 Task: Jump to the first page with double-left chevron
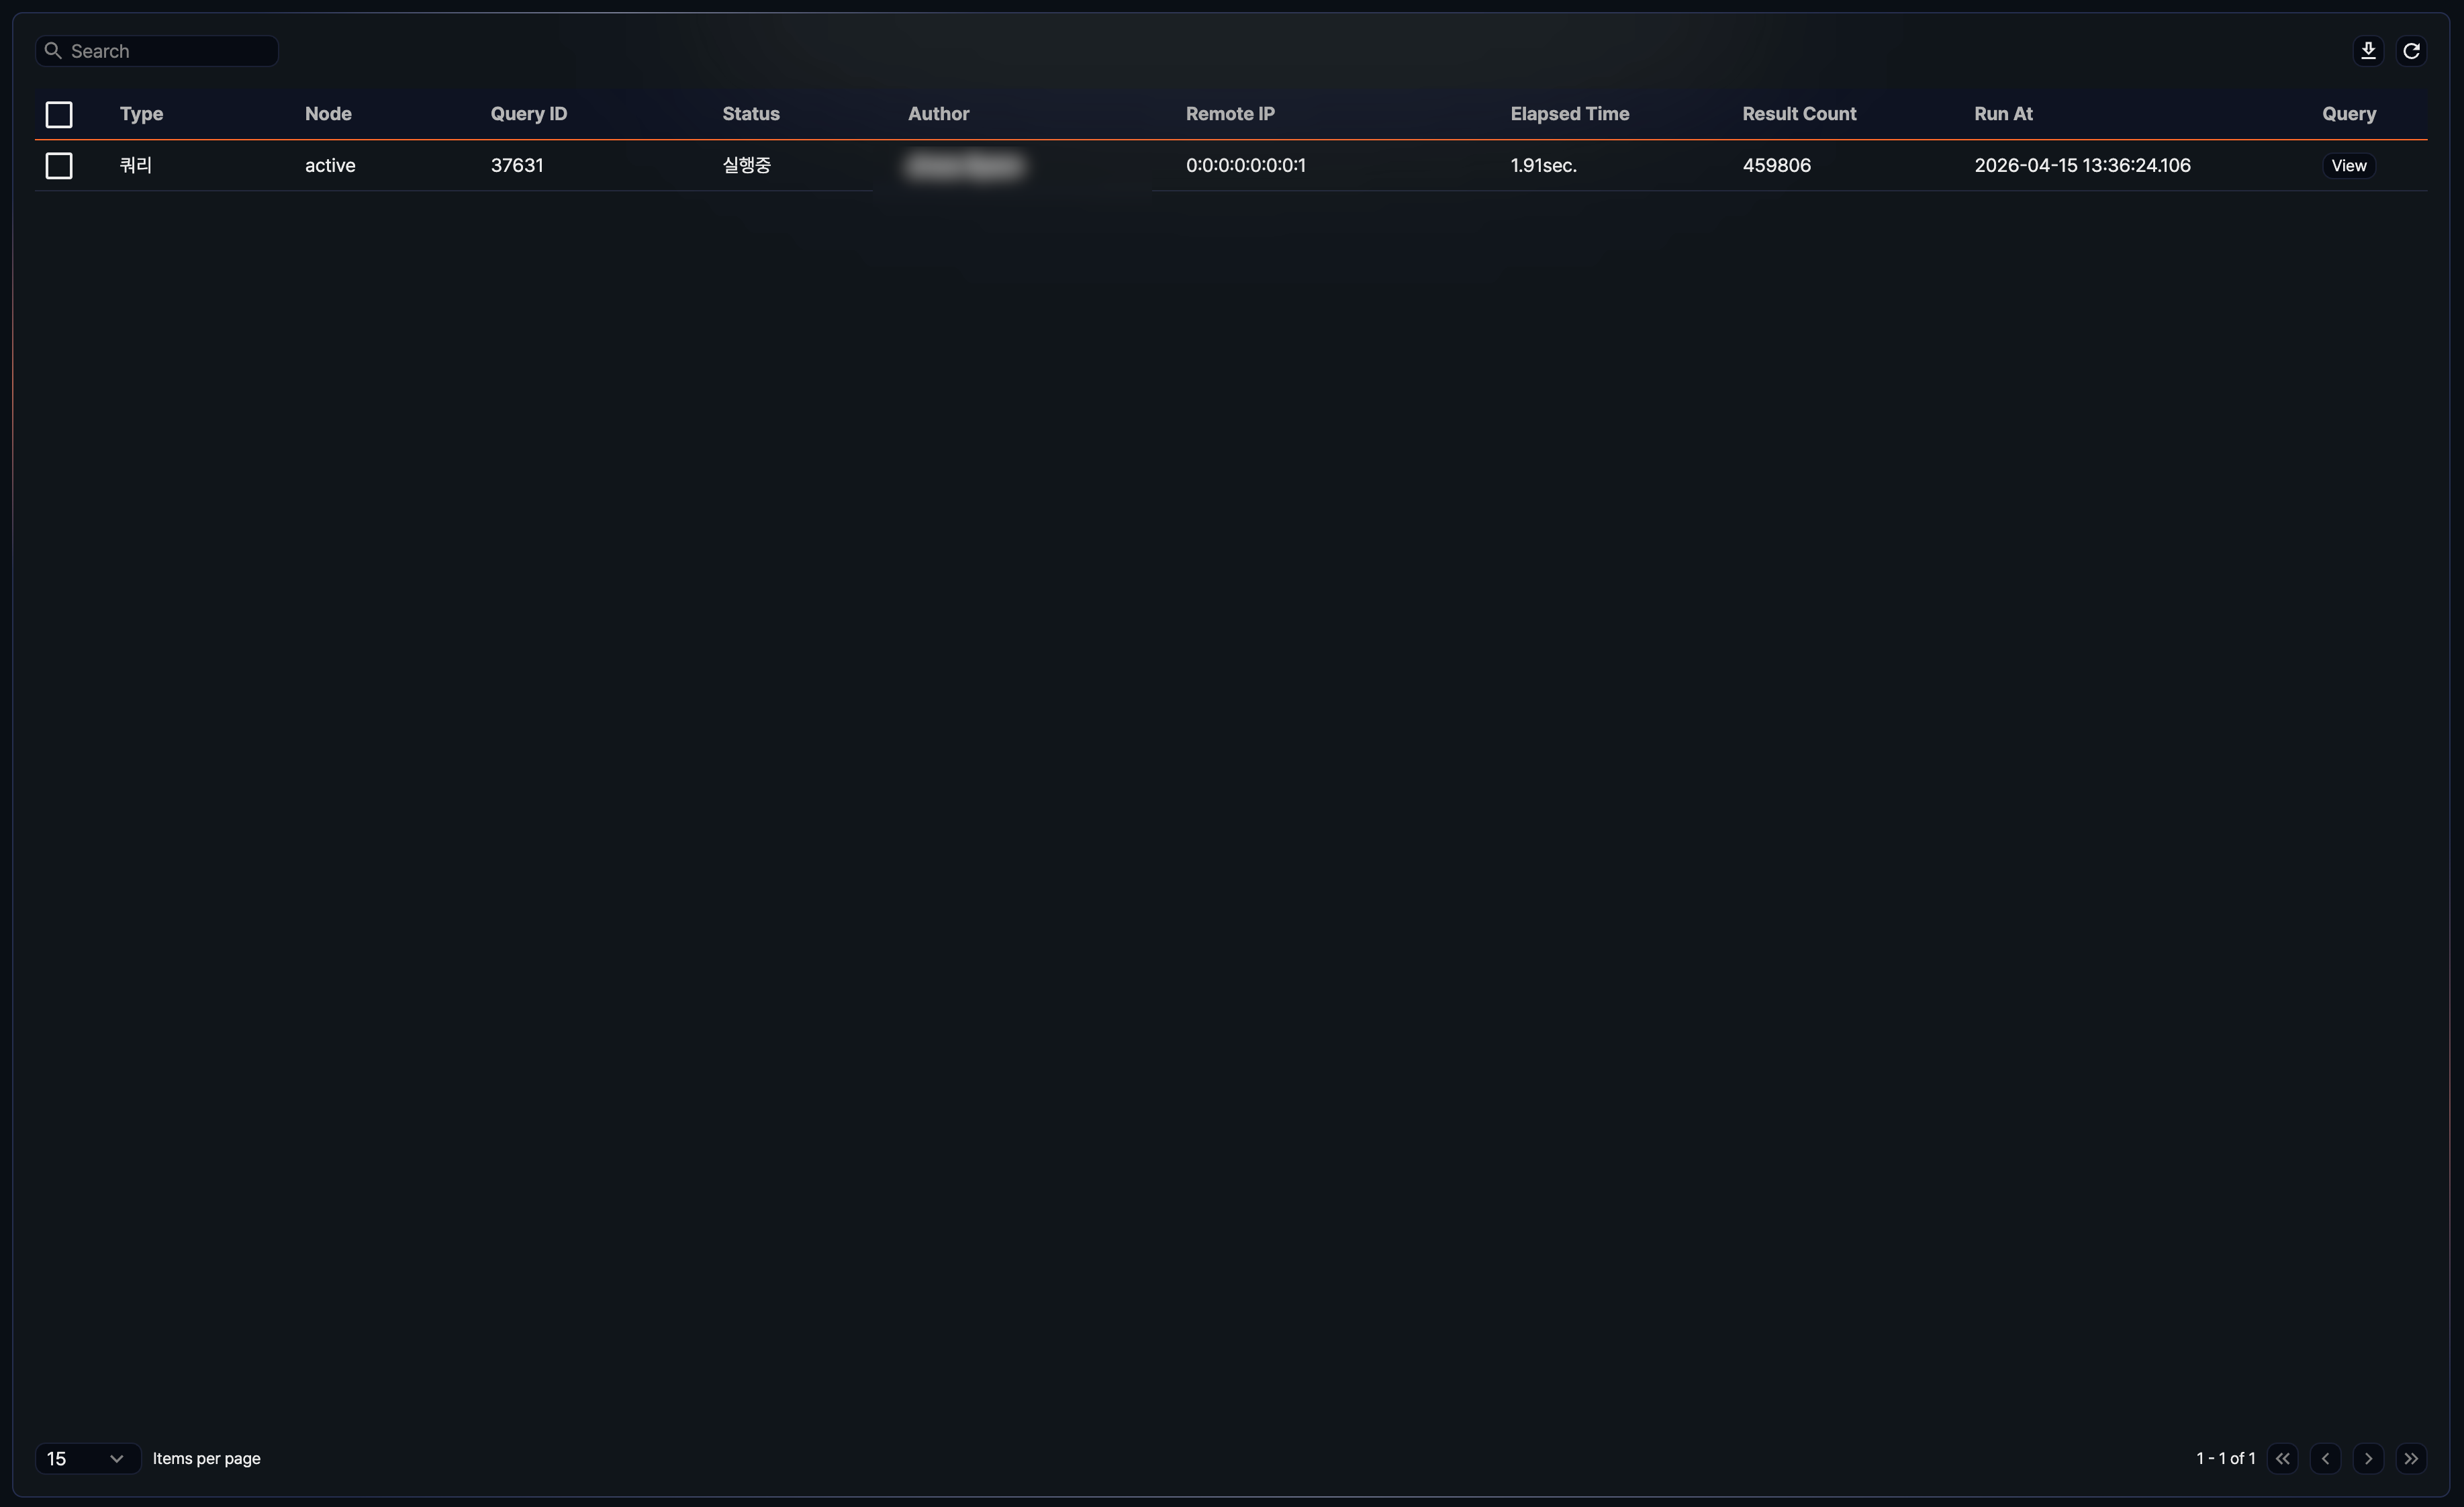[2284, 1458]
